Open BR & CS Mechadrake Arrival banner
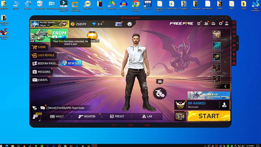 coord(209,96)
